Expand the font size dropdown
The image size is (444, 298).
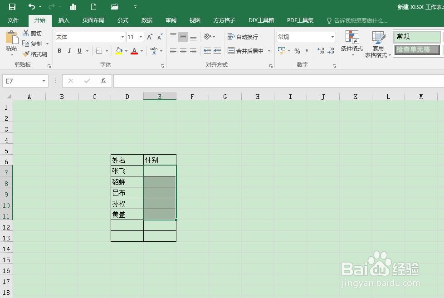click(x=140, y=37)
